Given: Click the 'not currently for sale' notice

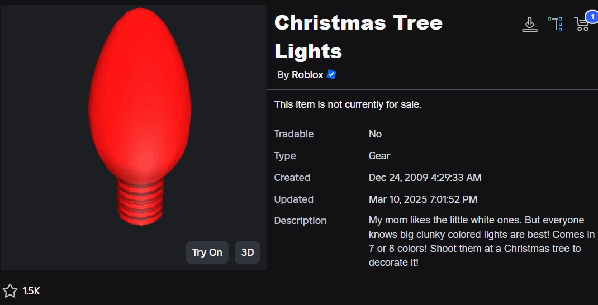Looking at the screenshot, I should (x=348, y=104).
